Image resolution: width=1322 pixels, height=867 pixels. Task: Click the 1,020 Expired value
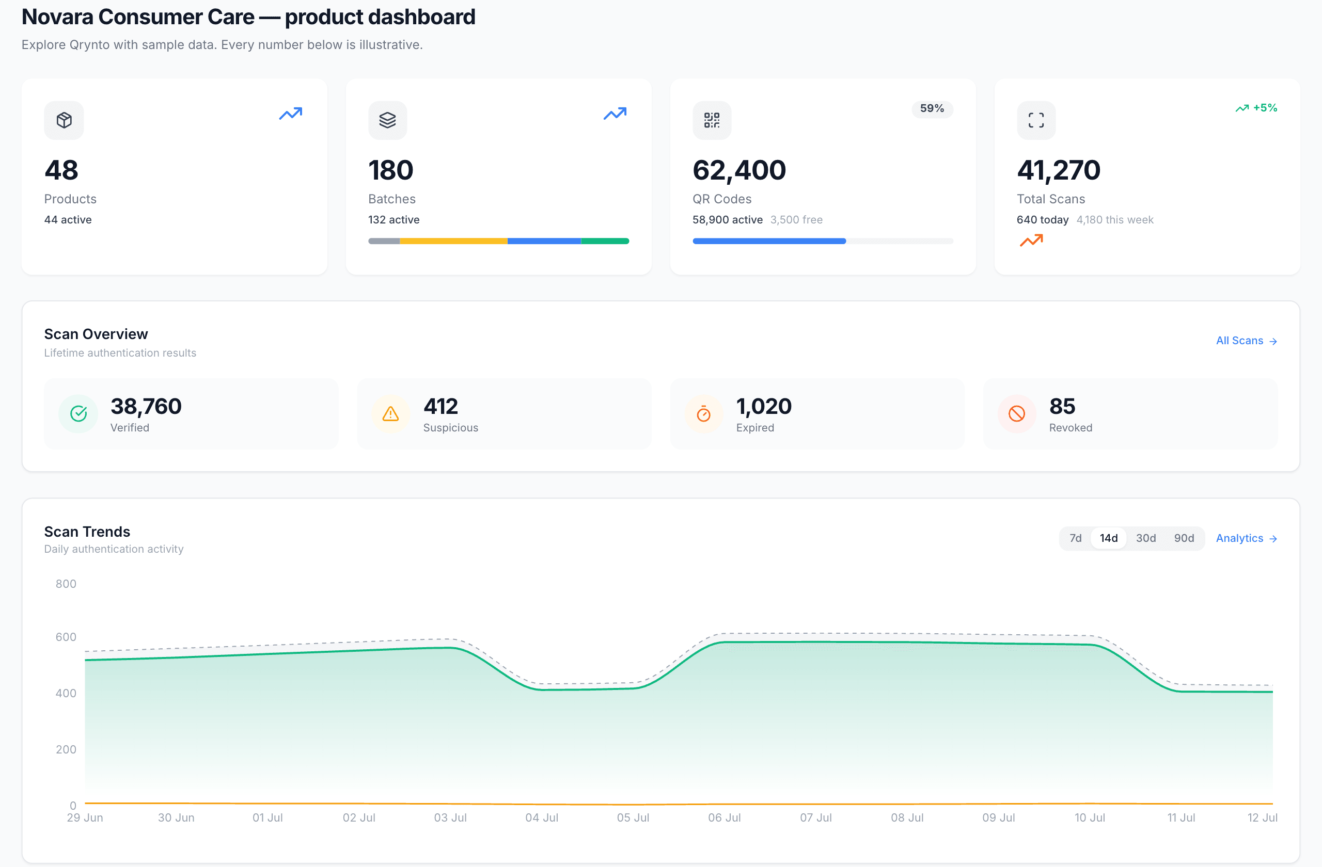(x=764, y=406)
